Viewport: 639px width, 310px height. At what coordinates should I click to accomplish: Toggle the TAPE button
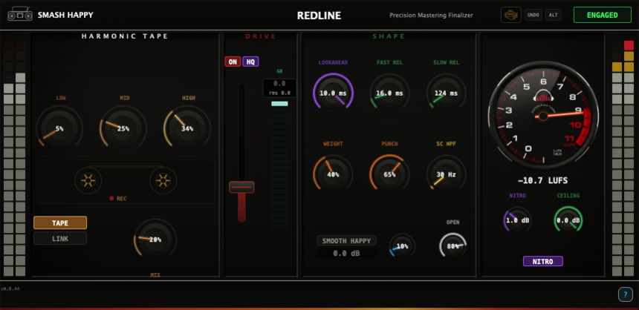[60, 223]
